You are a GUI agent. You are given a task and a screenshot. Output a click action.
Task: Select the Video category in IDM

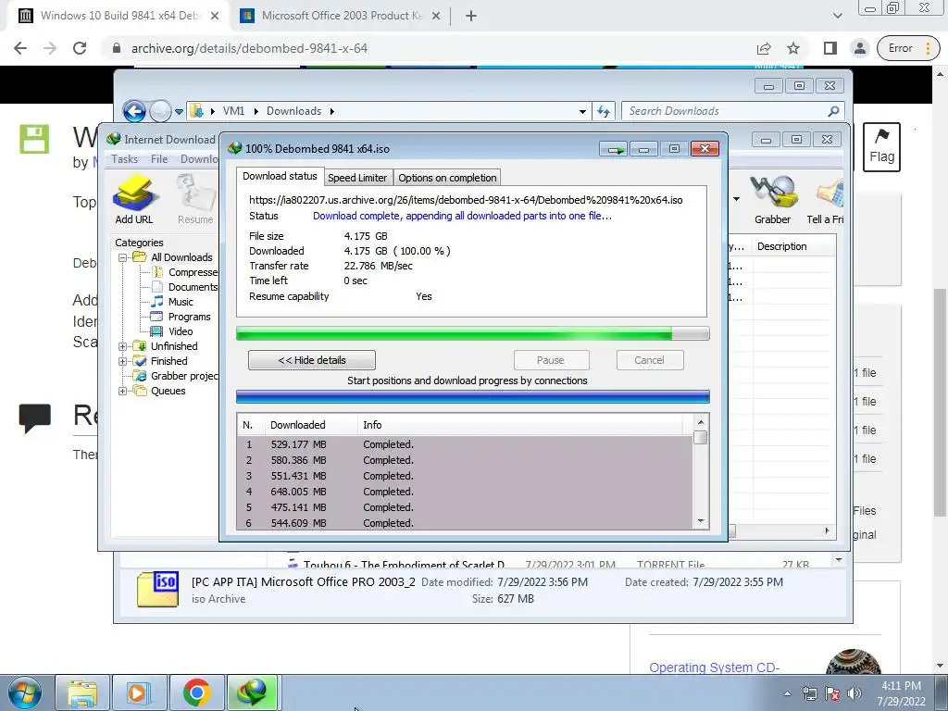pos(181,331)
